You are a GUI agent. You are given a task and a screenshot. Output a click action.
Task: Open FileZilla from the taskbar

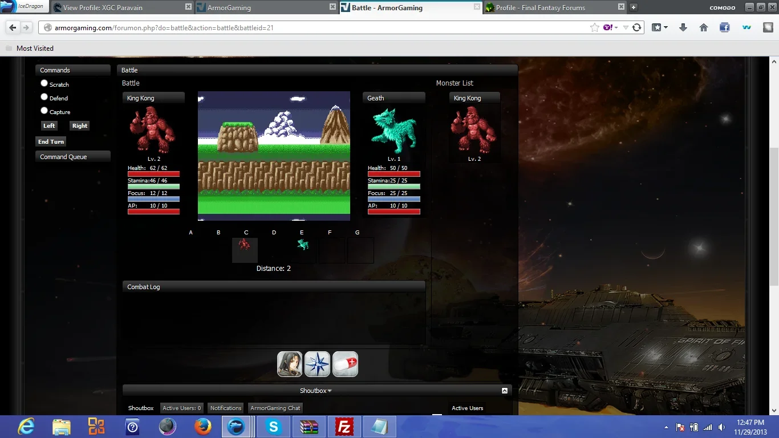click(x=344, y=427)
